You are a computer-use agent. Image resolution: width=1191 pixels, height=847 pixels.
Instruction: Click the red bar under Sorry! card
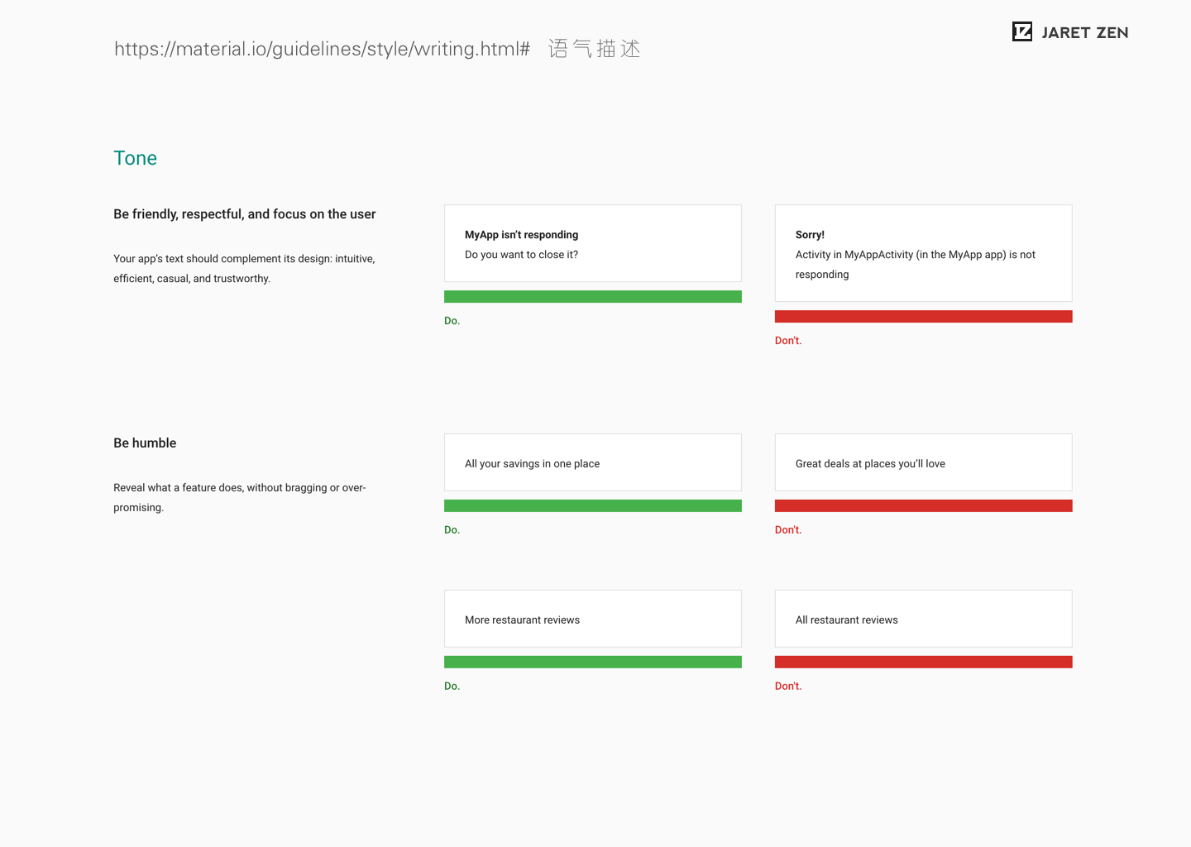[x=923, y=317]
